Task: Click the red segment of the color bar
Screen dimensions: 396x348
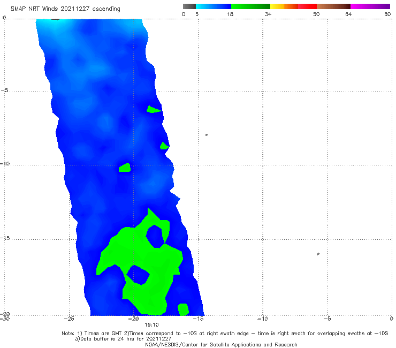Action: pos(307,6)
